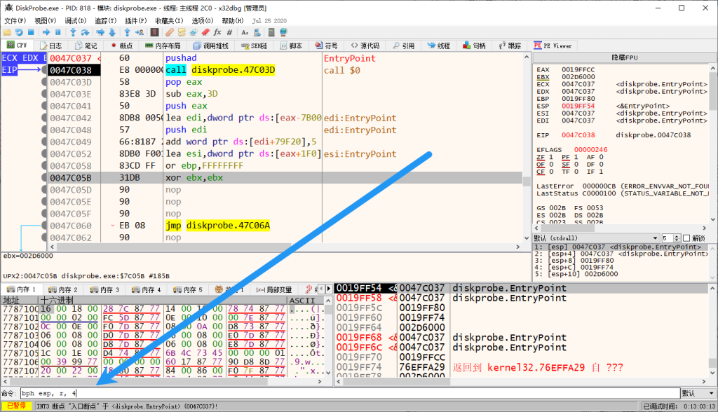This screenshot has height=412, width=718.
Task: Select stack address 0019FF58
Action: pyautogui.click(x=359, y=298)
